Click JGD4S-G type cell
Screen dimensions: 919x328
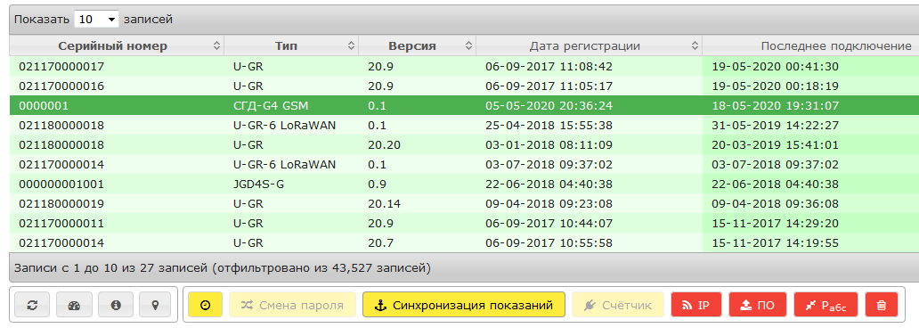point(291,184)
